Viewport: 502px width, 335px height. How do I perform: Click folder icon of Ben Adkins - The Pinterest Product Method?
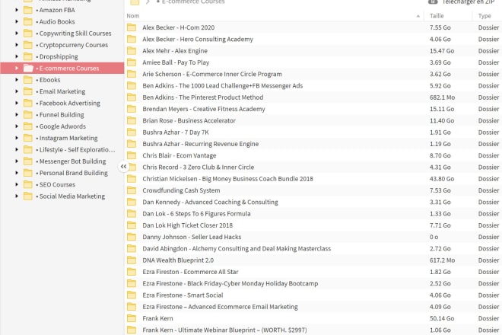click(x=132, y=97)
